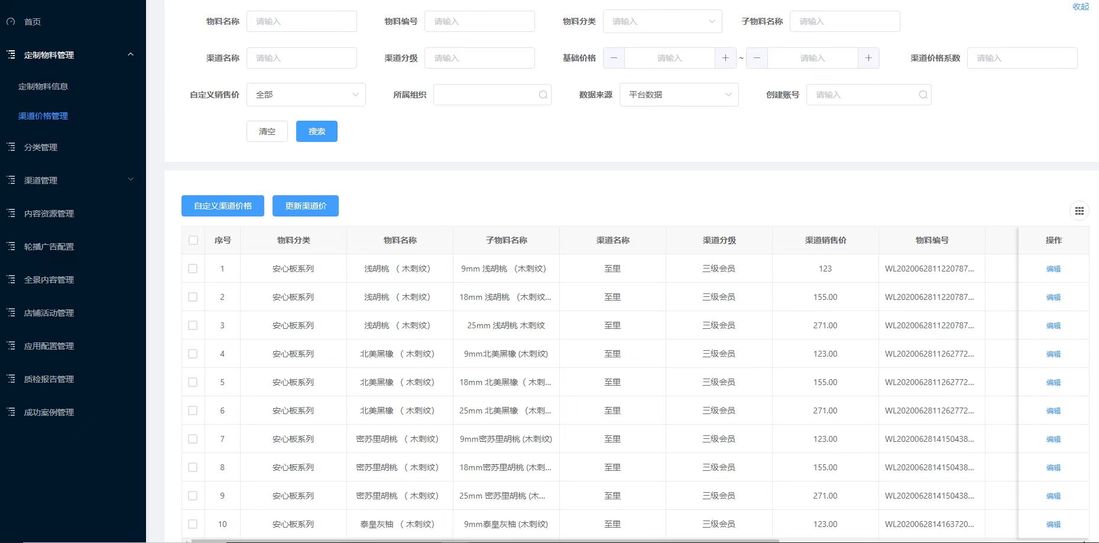Open the 分类管理 menu item
Screen dimensions: 1099x543
[x=41, y=147]
